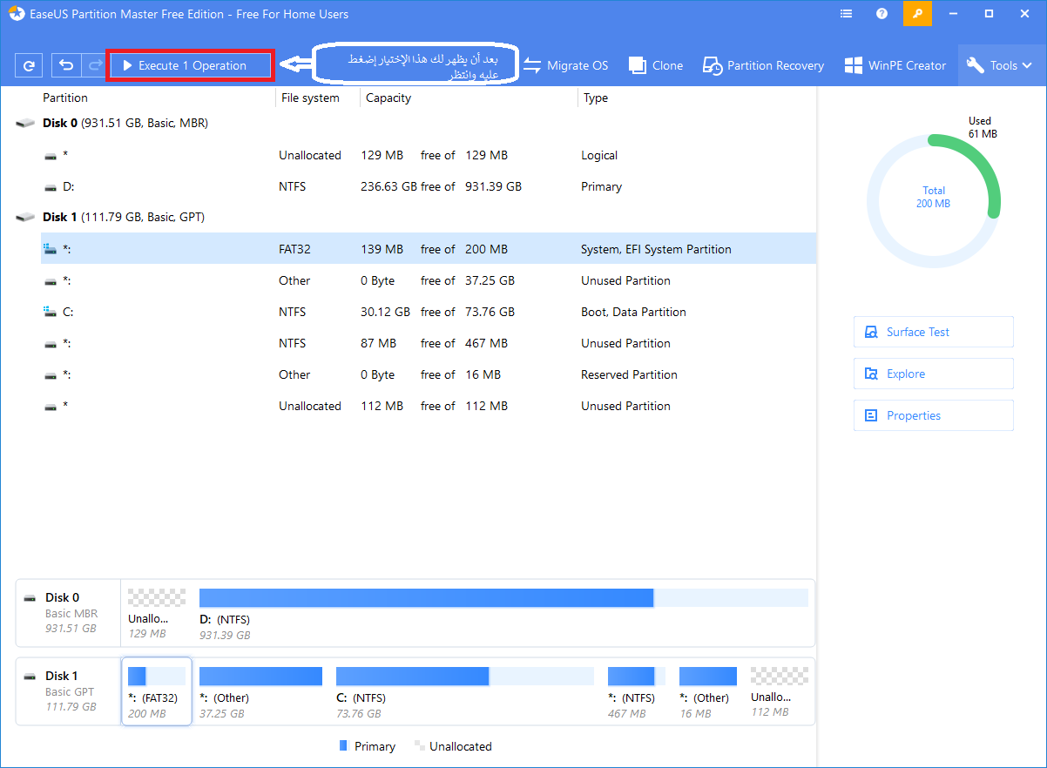Click the drive icon of the FAT32 row
1047x768 pixels.
51,249
